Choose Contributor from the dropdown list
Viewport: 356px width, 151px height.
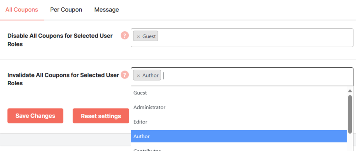click(239, 149)
